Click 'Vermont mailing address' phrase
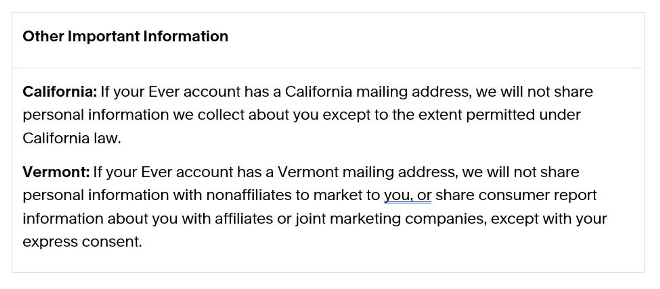The height and width of the screenshot is (289, 660). tap(368, 172)
